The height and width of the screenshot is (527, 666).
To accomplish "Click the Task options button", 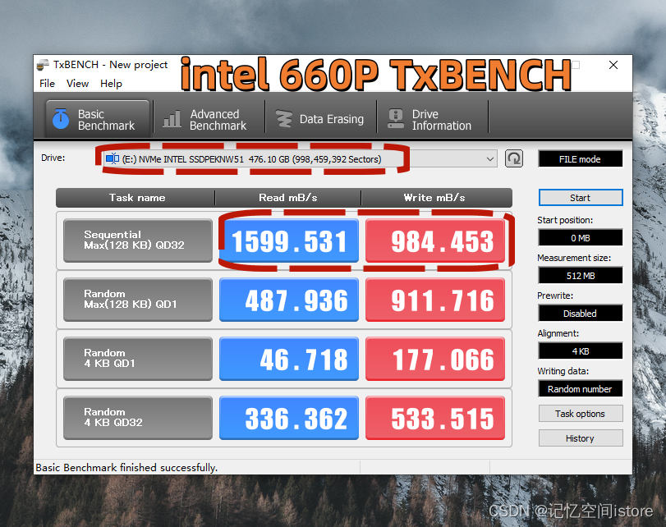I will (581, 414).
